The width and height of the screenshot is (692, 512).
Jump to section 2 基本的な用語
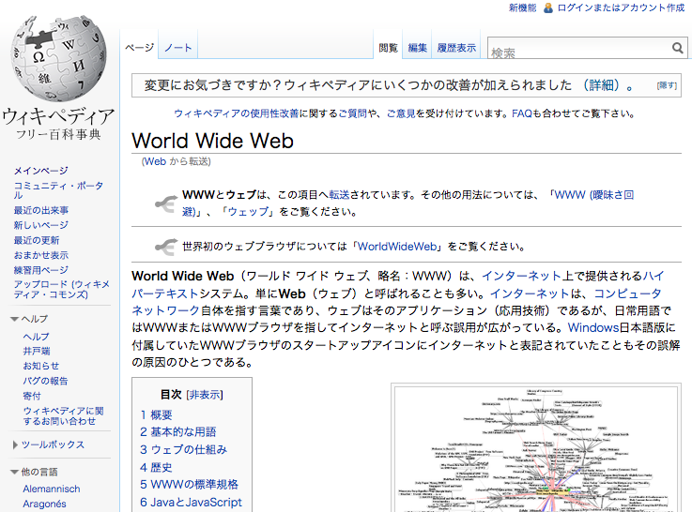point(177,431)
